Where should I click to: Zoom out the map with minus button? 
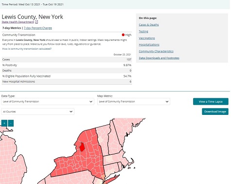pos(11,123)
